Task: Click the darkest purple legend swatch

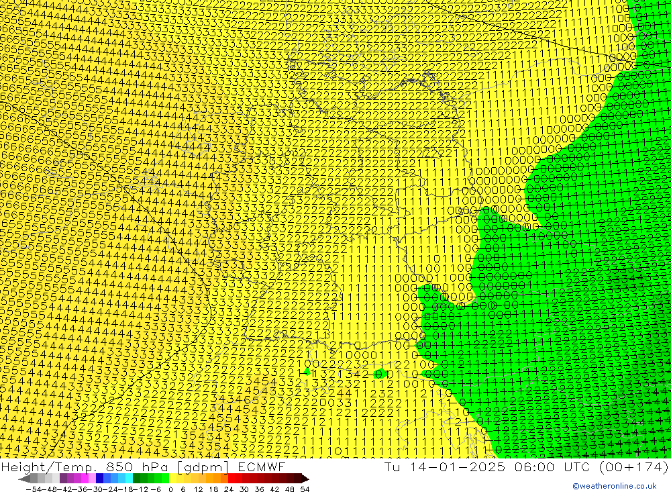Action: pyautogui.click(x=63, y=479)
